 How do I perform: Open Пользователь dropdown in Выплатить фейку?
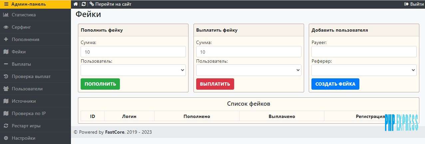(x=249, y=70)
